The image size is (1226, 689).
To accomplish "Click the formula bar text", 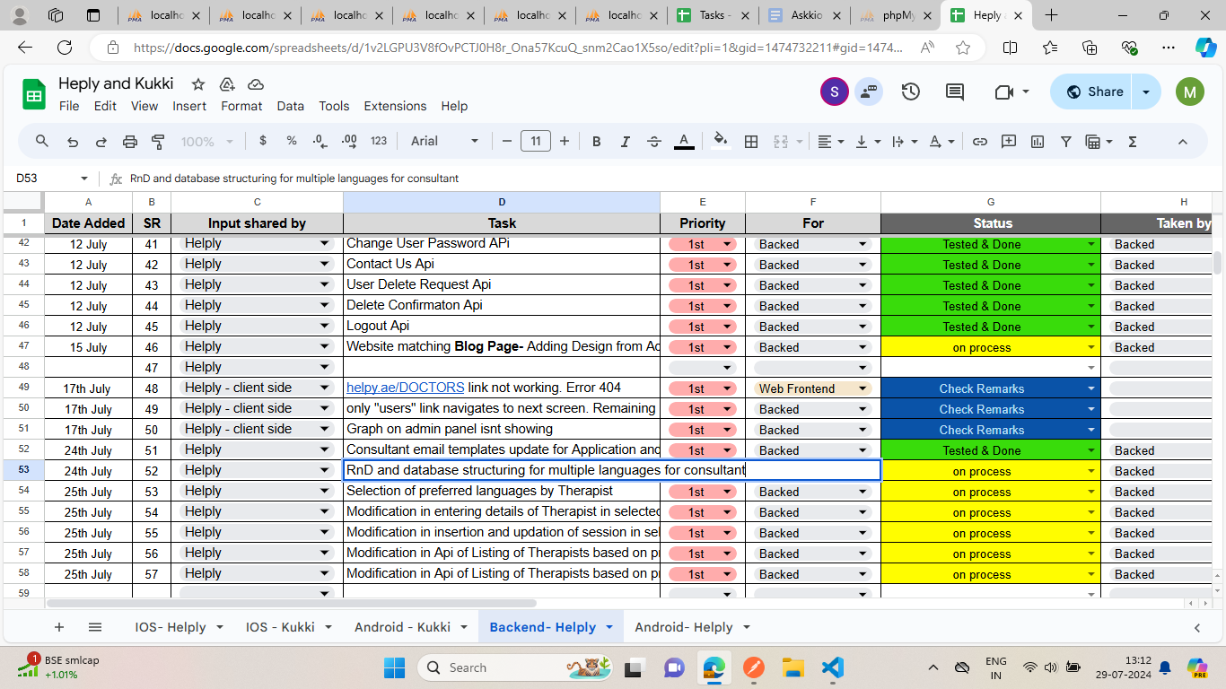I will coord(294,179).
